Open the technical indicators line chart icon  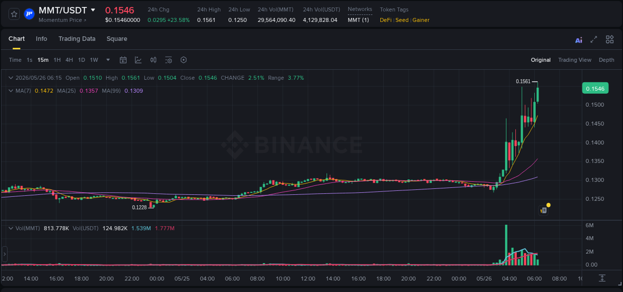click(138, 60)
